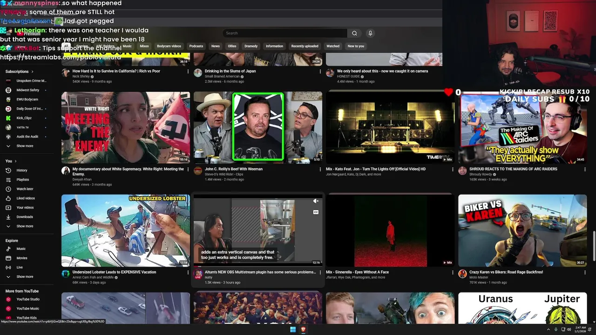Click the Windows Start button
Viewport: 596px width, 335px height.
click(x=293, y=329)
